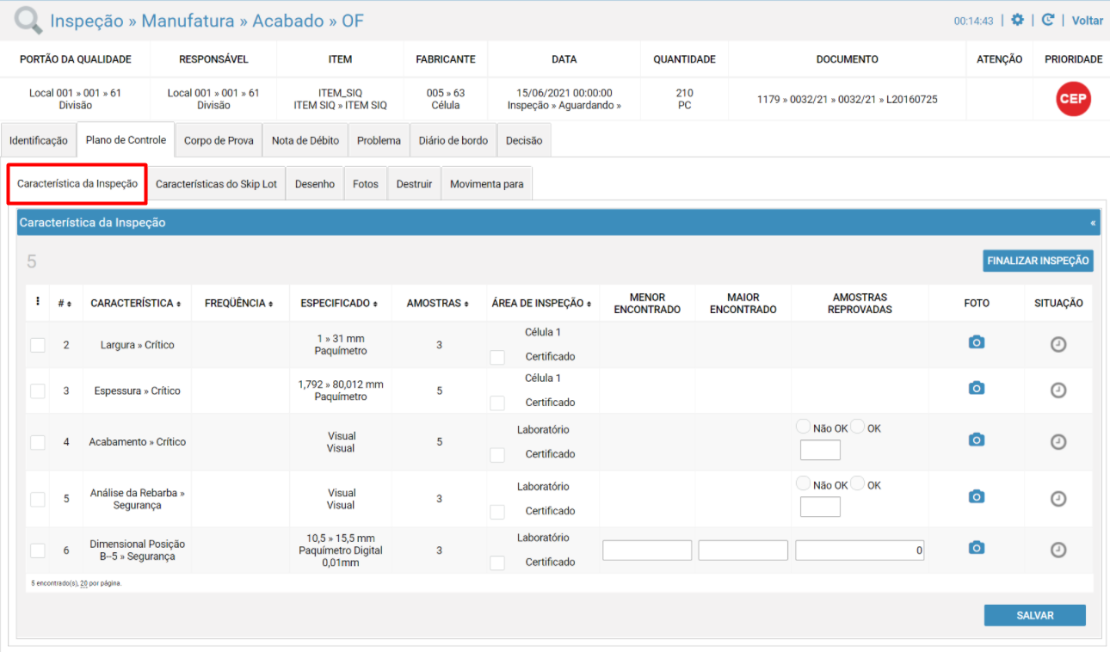
Task: Sort by CARACTERÍSTICA column header
Action: click(x=136, y=304)
